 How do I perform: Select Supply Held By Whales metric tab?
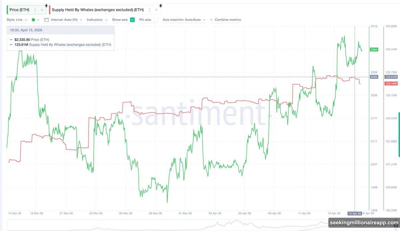[x=98, y=10]
